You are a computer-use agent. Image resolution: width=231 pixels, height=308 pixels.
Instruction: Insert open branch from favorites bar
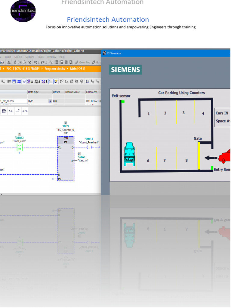(x=11, y=111)
